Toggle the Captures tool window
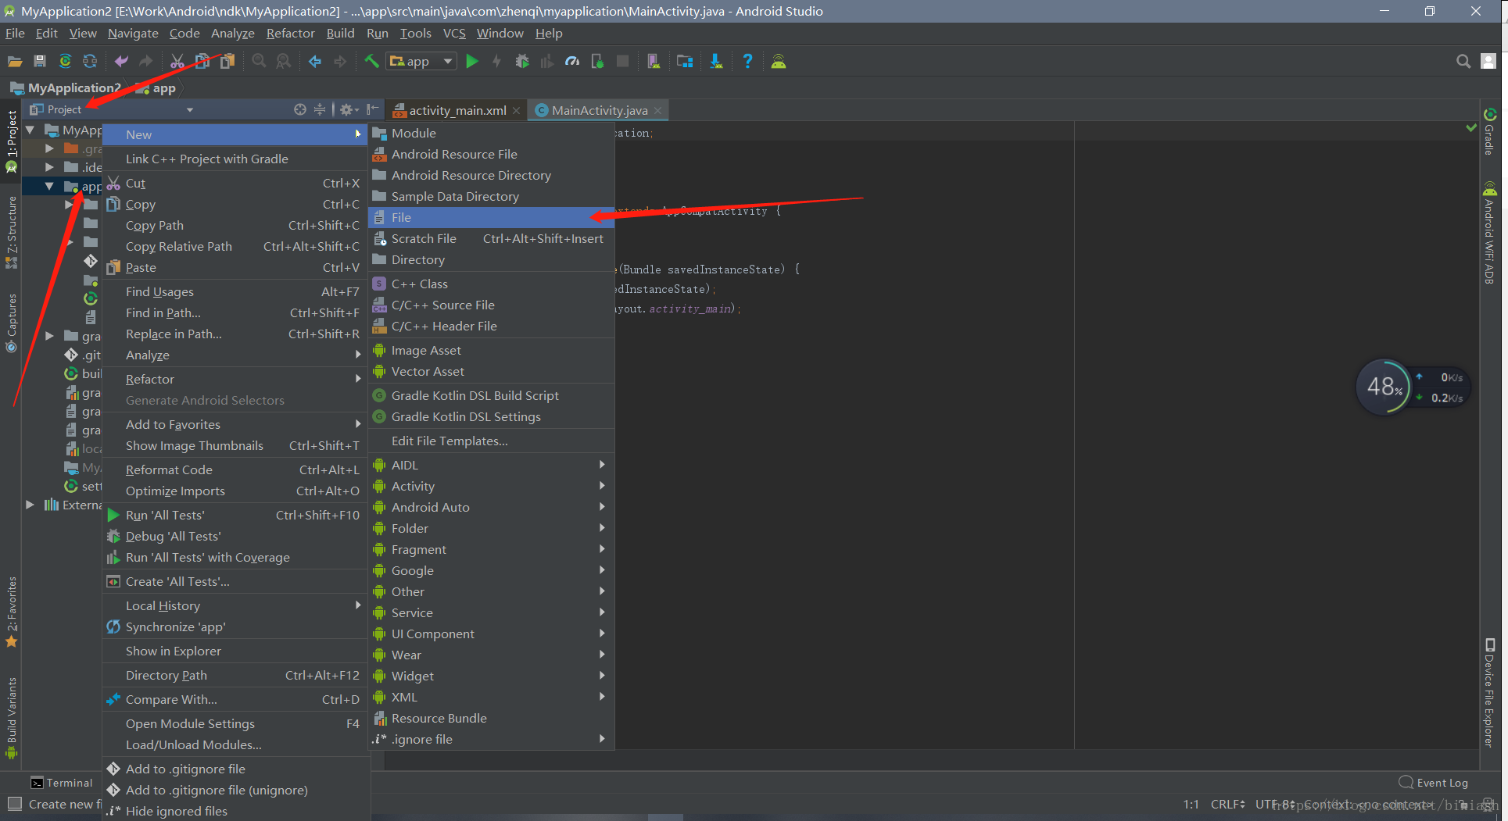 coord(11,323)
